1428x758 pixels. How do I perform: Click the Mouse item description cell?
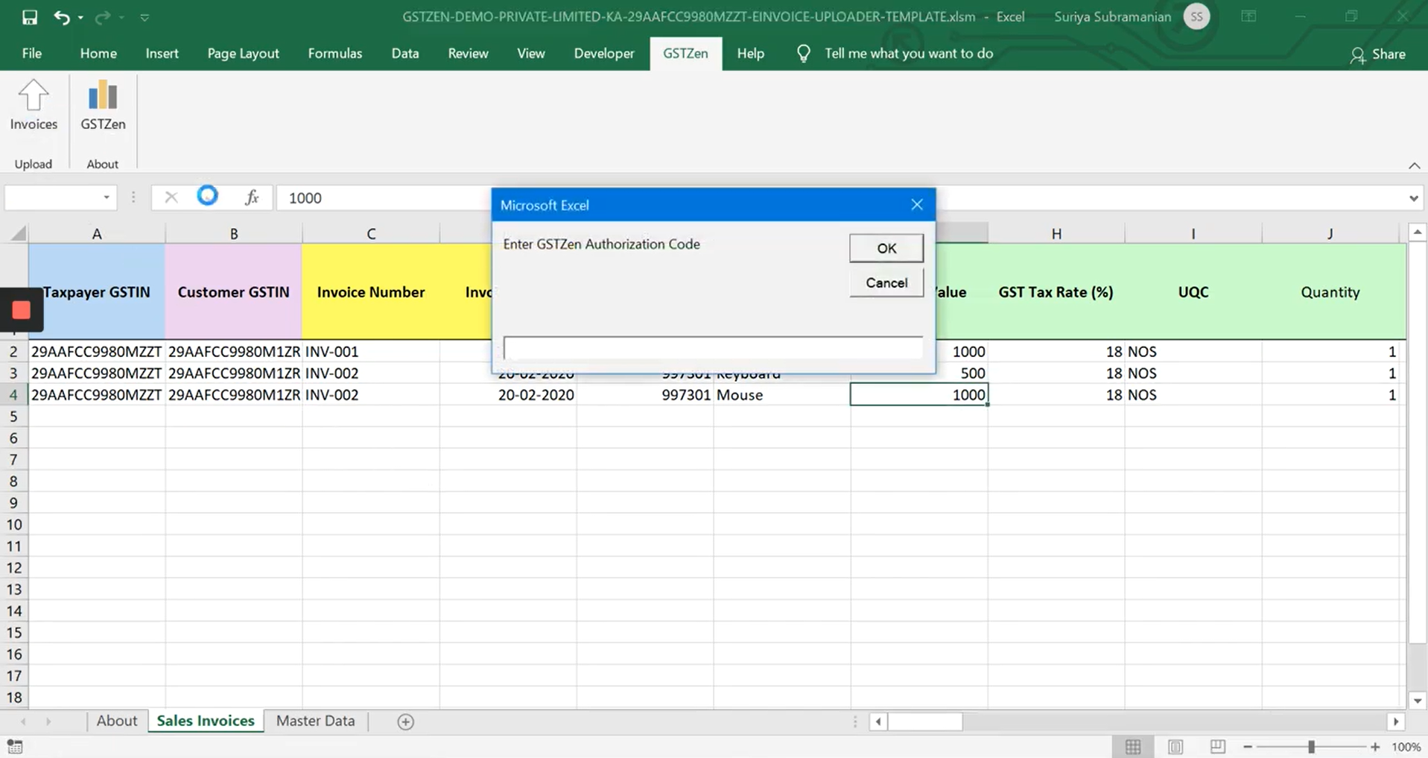pyautogui.click(x=781, y=395)
